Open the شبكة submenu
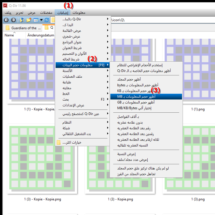 (82, 128)
